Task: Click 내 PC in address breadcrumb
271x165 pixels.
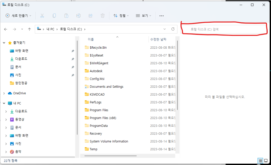Action: point(50,29)
